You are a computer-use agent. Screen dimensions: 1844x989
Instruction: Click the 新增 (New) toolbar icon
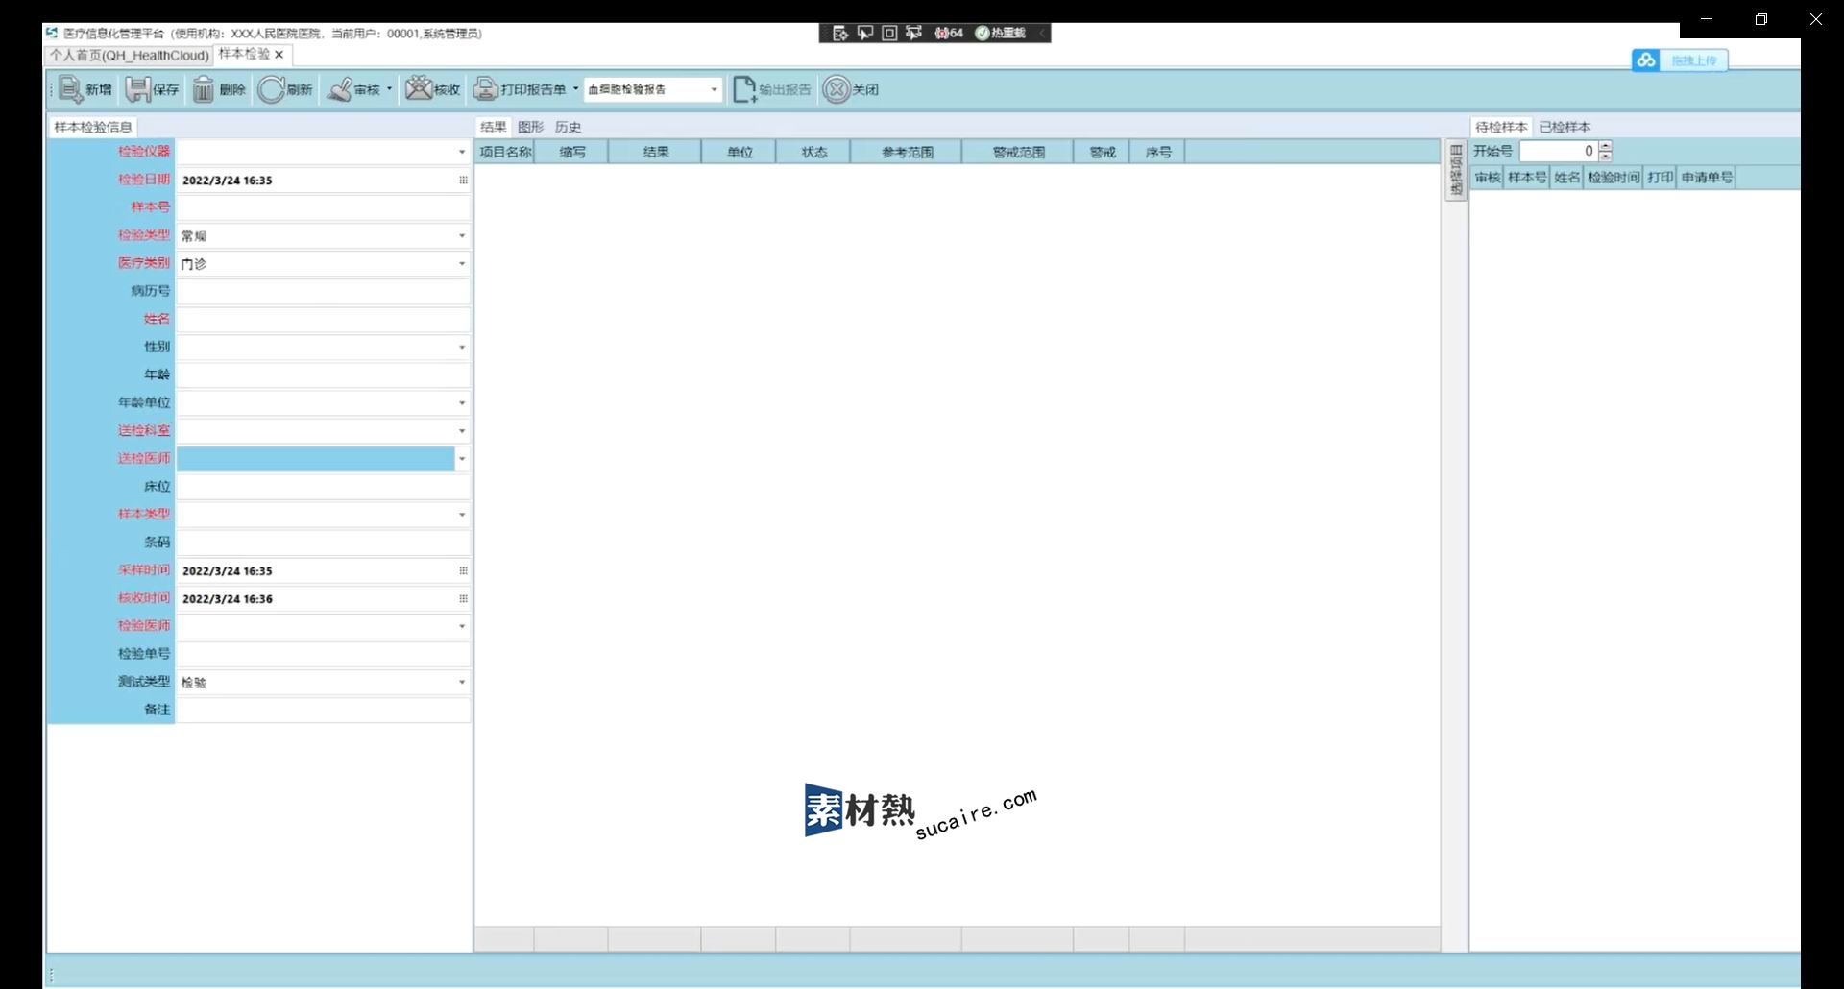coord(71,89)
